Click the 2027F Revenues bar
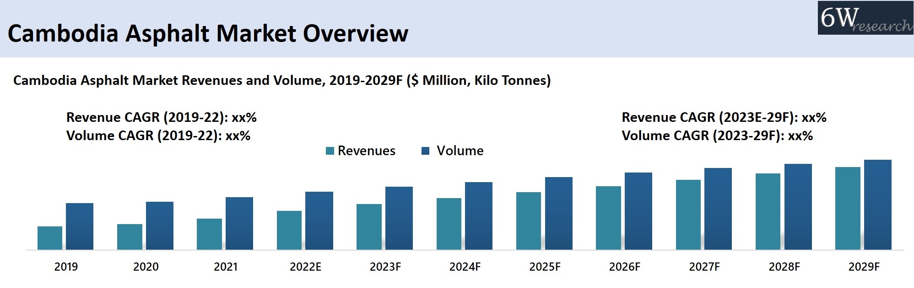Viewport: 914px width, 288px height. coord(688,215)
